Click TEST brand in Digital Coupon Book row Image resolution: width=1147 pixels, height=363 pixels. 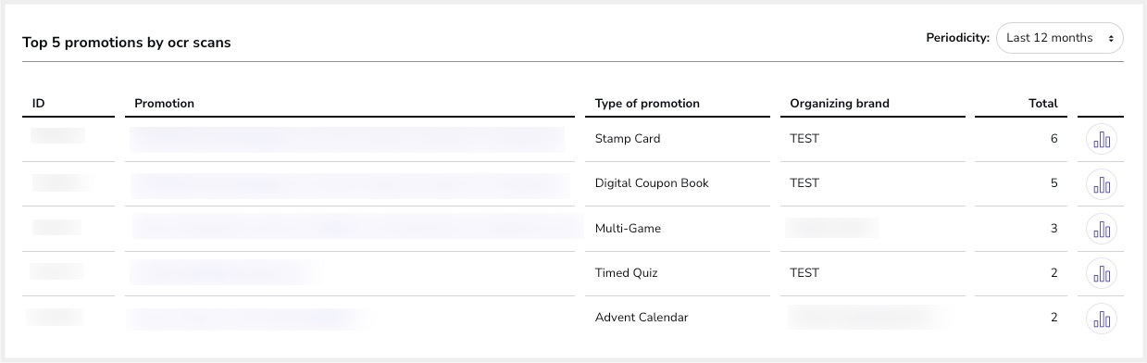[804, 183]
